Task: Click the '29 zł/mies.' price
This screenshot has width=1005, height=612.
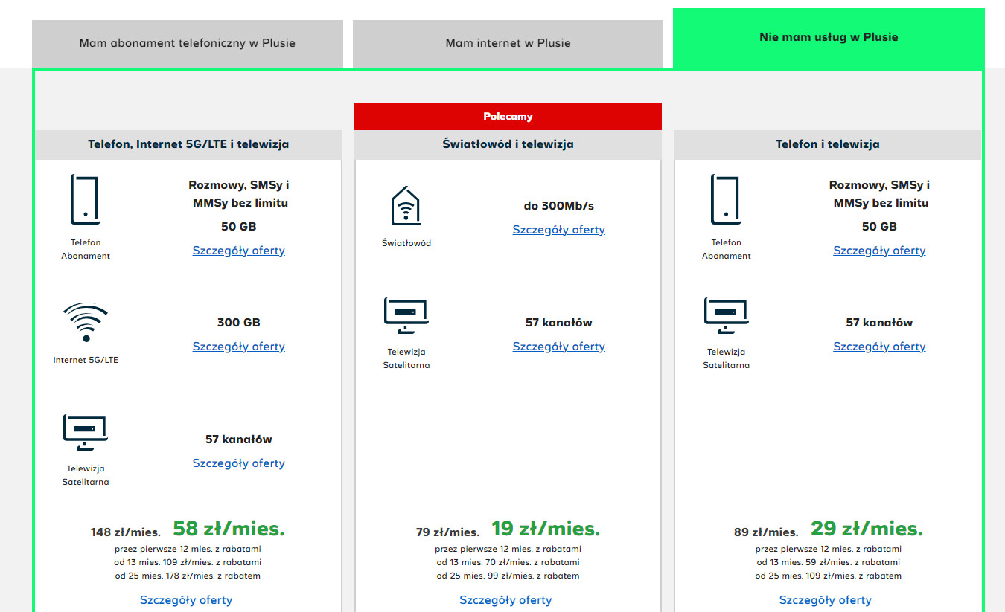Action: [x=867, y=529]
